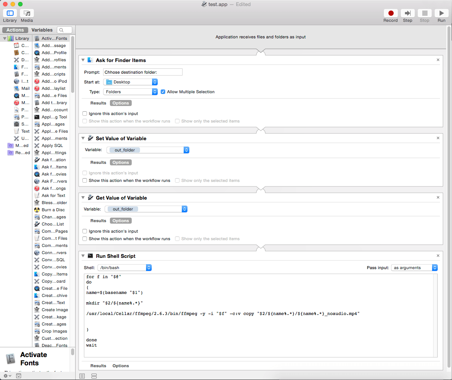The image size is (452, 380).
Task: Click the description panel scrollbar
Action: point(73,352)
